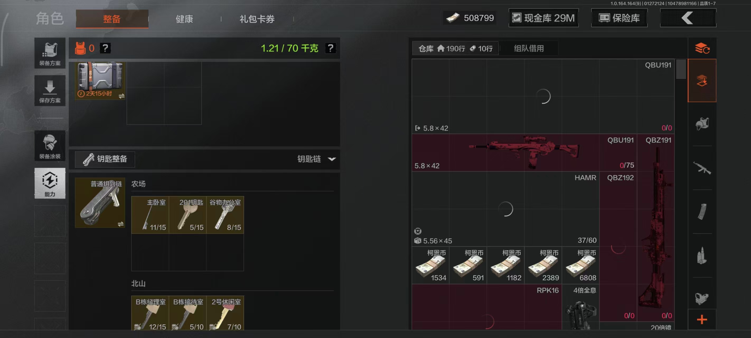Filter stash by armor vest icon
This screenshot has width=751, height=338.
(702, 124)
